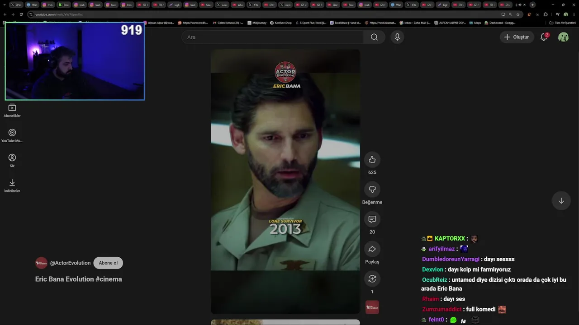Screen dimensions: 579x325
Task: Click the DumbledoreunYarragi chat username
Action: [451, 259]
